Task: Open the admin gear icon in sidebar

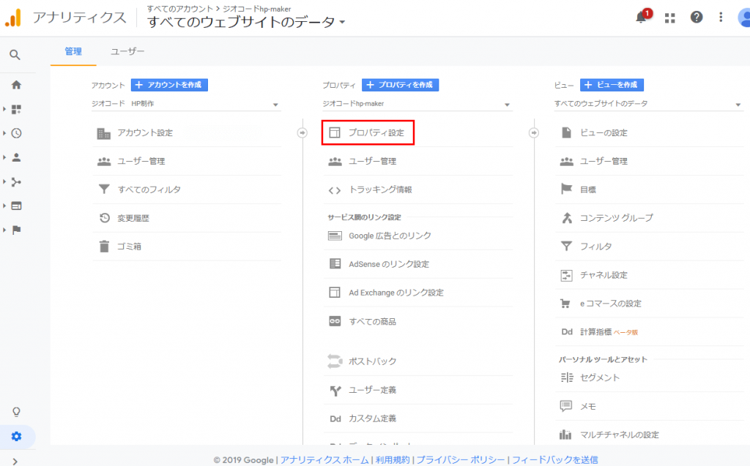Action: click(x=16, y=437)
